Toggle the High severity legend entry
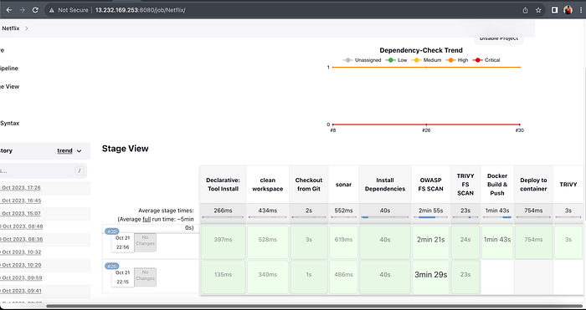The width and height of the screenshot is (586, 310). [x=457, y=60]
